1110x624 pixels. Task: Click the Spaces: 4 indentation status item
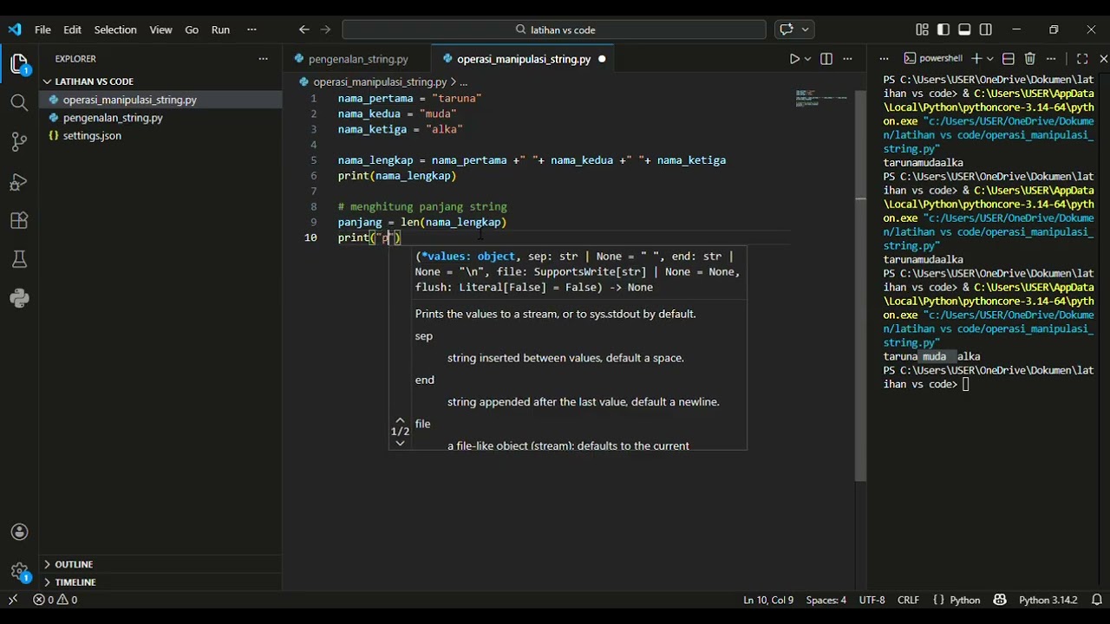tap(826, 600)
